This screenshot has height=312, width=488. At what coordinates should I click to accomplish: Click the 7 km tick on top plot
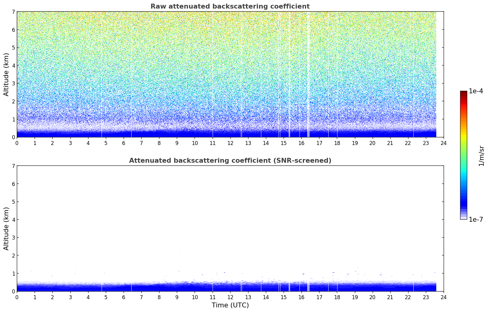tap(13, 12)
